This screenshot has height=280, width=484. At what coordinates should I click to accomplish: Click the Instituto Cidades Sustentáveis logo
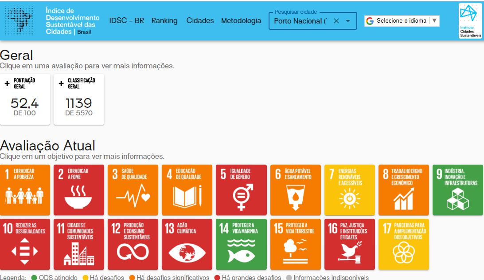(x=470, y=21)
